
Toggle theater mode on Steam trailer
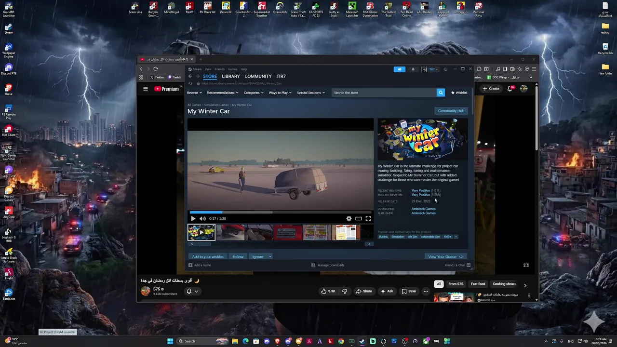point(359,218)
